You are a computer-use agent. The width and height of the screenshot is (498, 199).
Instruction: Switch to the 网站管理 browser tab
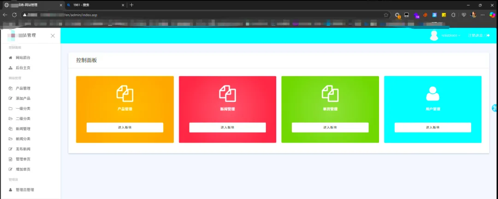[x=32, y=5]
